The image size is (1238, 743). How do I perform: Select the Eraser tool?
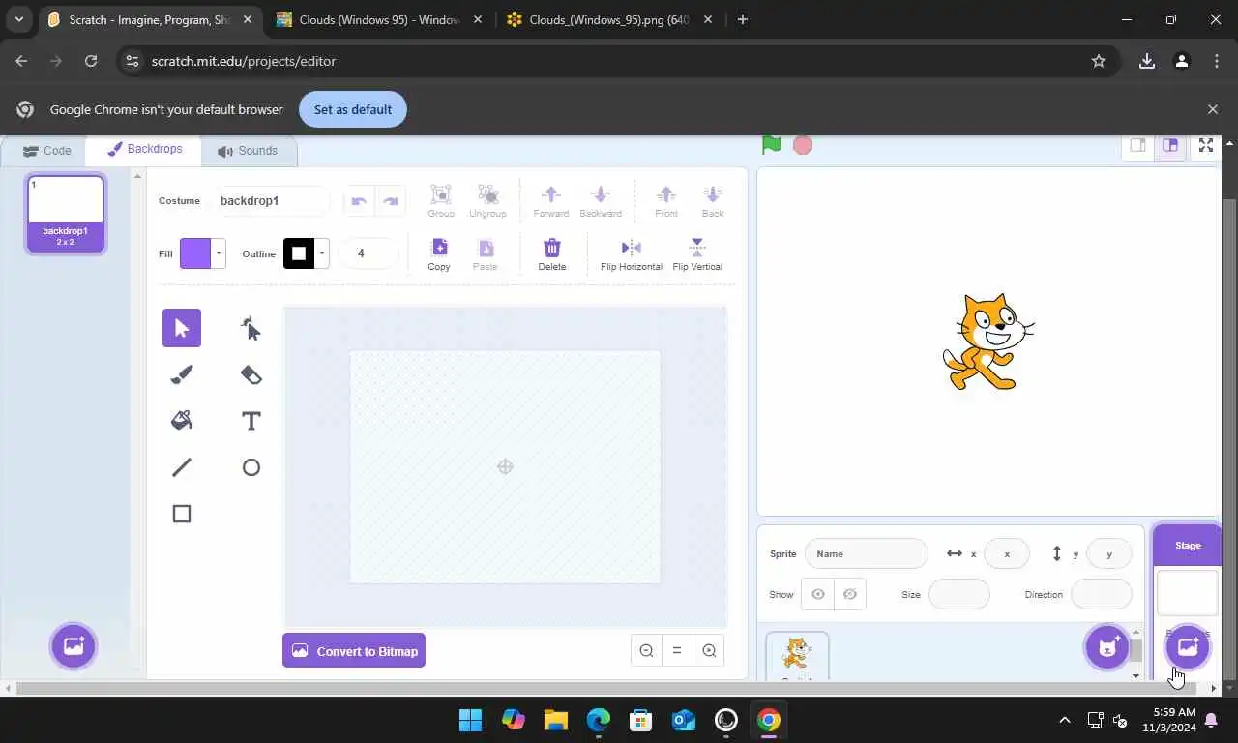click(251, 374)
